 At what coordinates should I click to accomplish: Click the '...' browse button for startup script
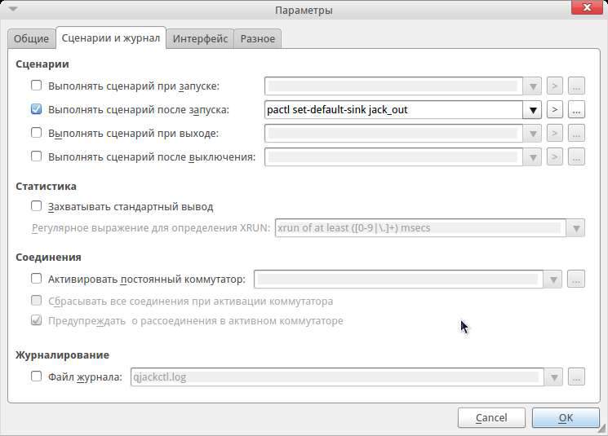[x=577, y=86]
